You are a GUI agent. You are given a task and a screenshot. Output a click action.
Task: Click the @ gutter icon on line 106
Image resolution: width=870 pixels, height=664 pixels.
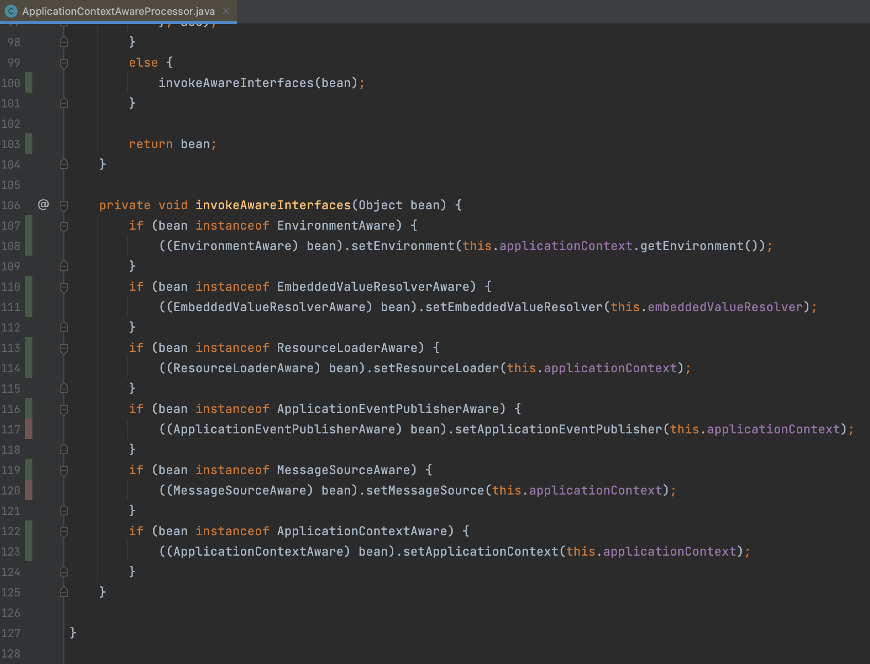tap(43, 205)
